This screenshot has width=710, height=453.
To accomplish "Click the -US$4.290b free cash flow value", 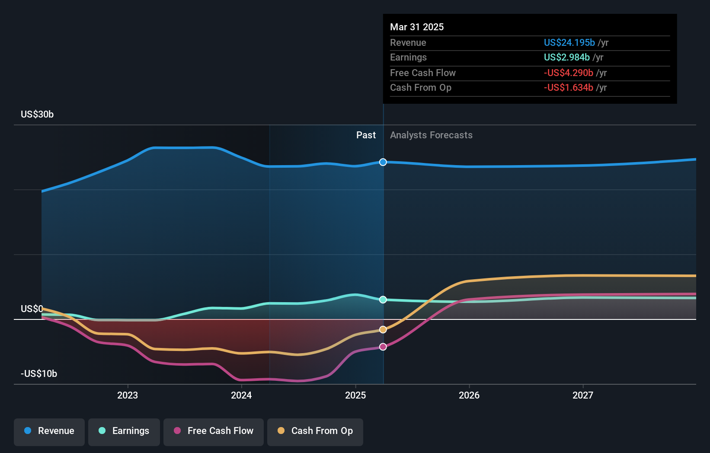I will coord(569,73).
